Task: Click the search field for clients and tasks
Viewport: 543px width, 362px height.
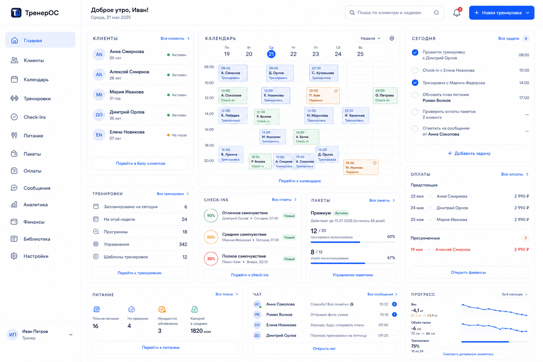Action: 394,13
